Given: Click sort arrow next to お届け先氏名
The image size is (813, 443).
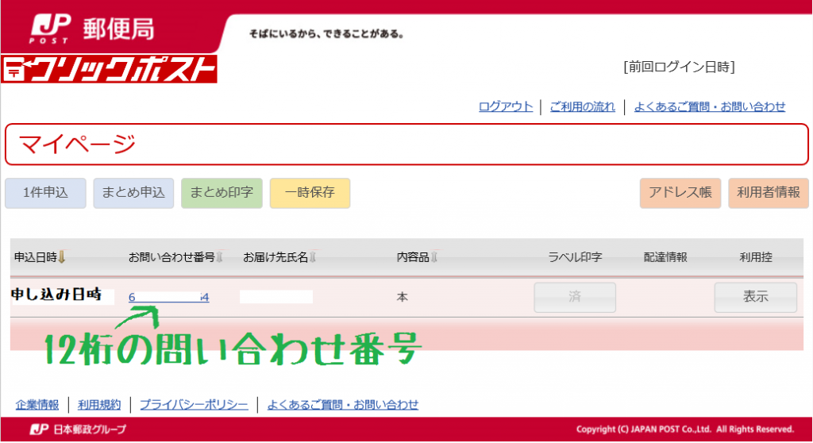Looking at the screenshot, I should (x=313, y=257).
